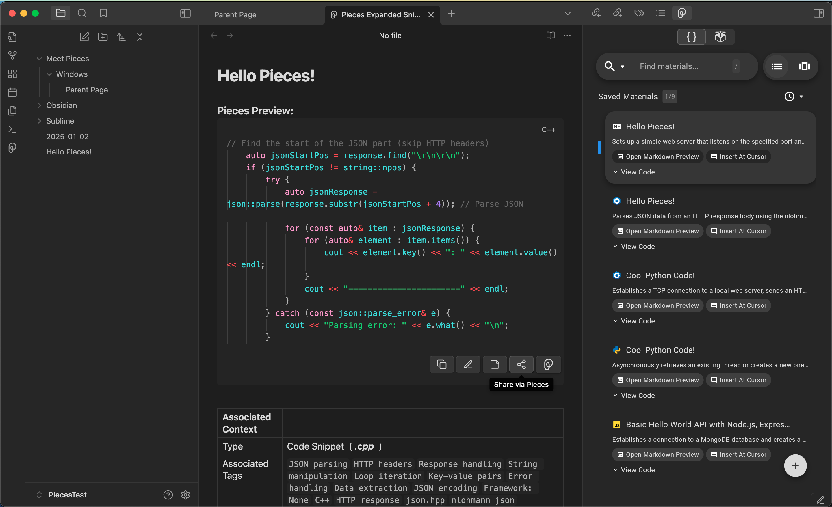This screenshot has width=832, height=507.
Task: Change the file explorer sort order
Action: [x=121, y=37]
